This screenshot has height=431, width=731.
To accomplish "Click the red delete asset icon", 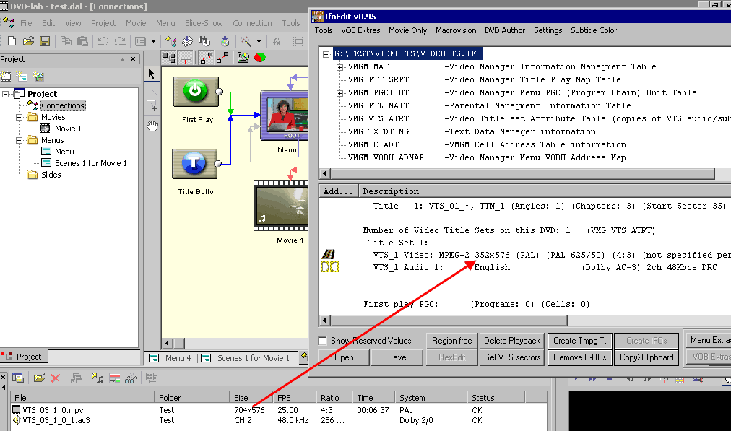I will pyautogui.click(x=56, y=378).
